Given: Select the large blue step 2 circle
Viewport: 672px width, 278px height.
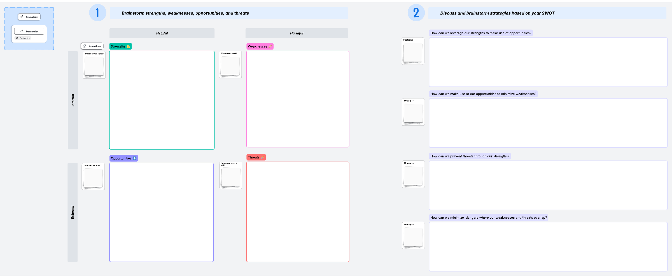Looking at the screenshot, I should pyautogui.click(x=416, y=13).
